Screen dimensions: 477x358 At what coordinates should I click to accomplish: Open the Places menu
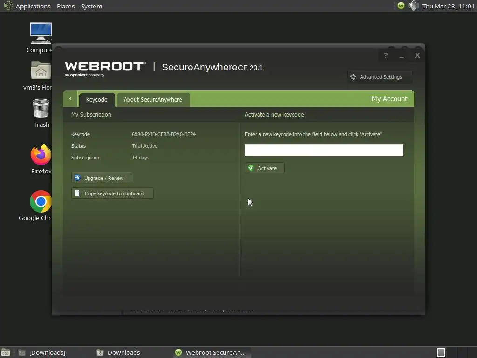[66, 6]
